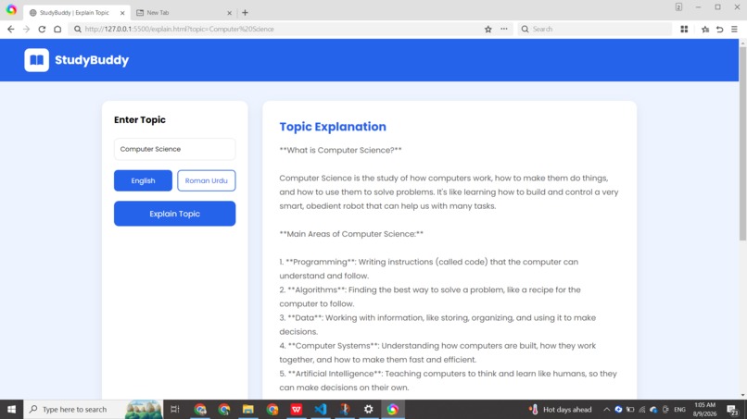Select Roman Urdu language option

click(x=207, y=180)
